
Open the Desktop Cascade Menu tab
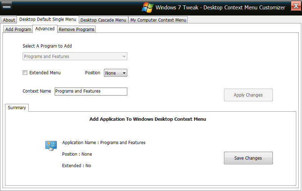[x=103, y=20]
